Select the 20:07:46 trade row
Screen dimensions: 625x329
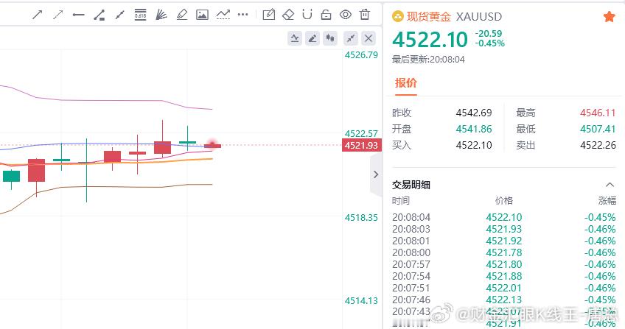coord(504,300)
